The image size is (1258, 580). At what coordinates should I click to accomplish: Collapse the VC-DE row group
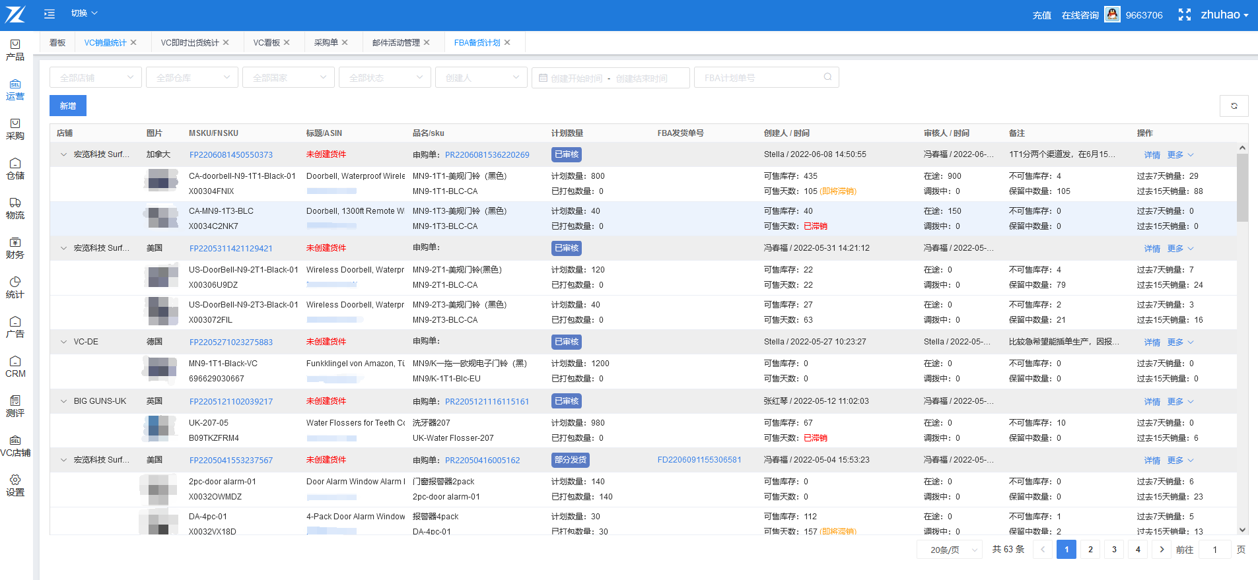click(64, 342)
